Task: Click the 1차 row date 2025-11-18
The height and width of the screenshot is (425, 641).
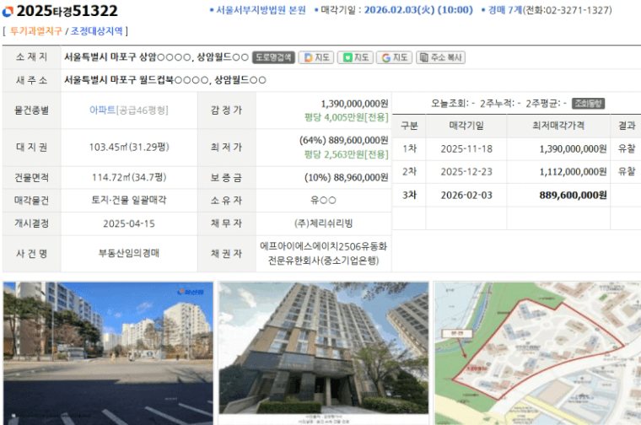Action: [466, 149]
